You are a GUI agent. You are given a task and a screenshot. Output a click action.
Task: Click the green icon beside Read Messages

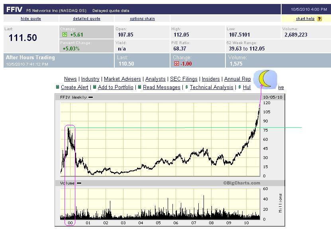[x=139, y=87]
